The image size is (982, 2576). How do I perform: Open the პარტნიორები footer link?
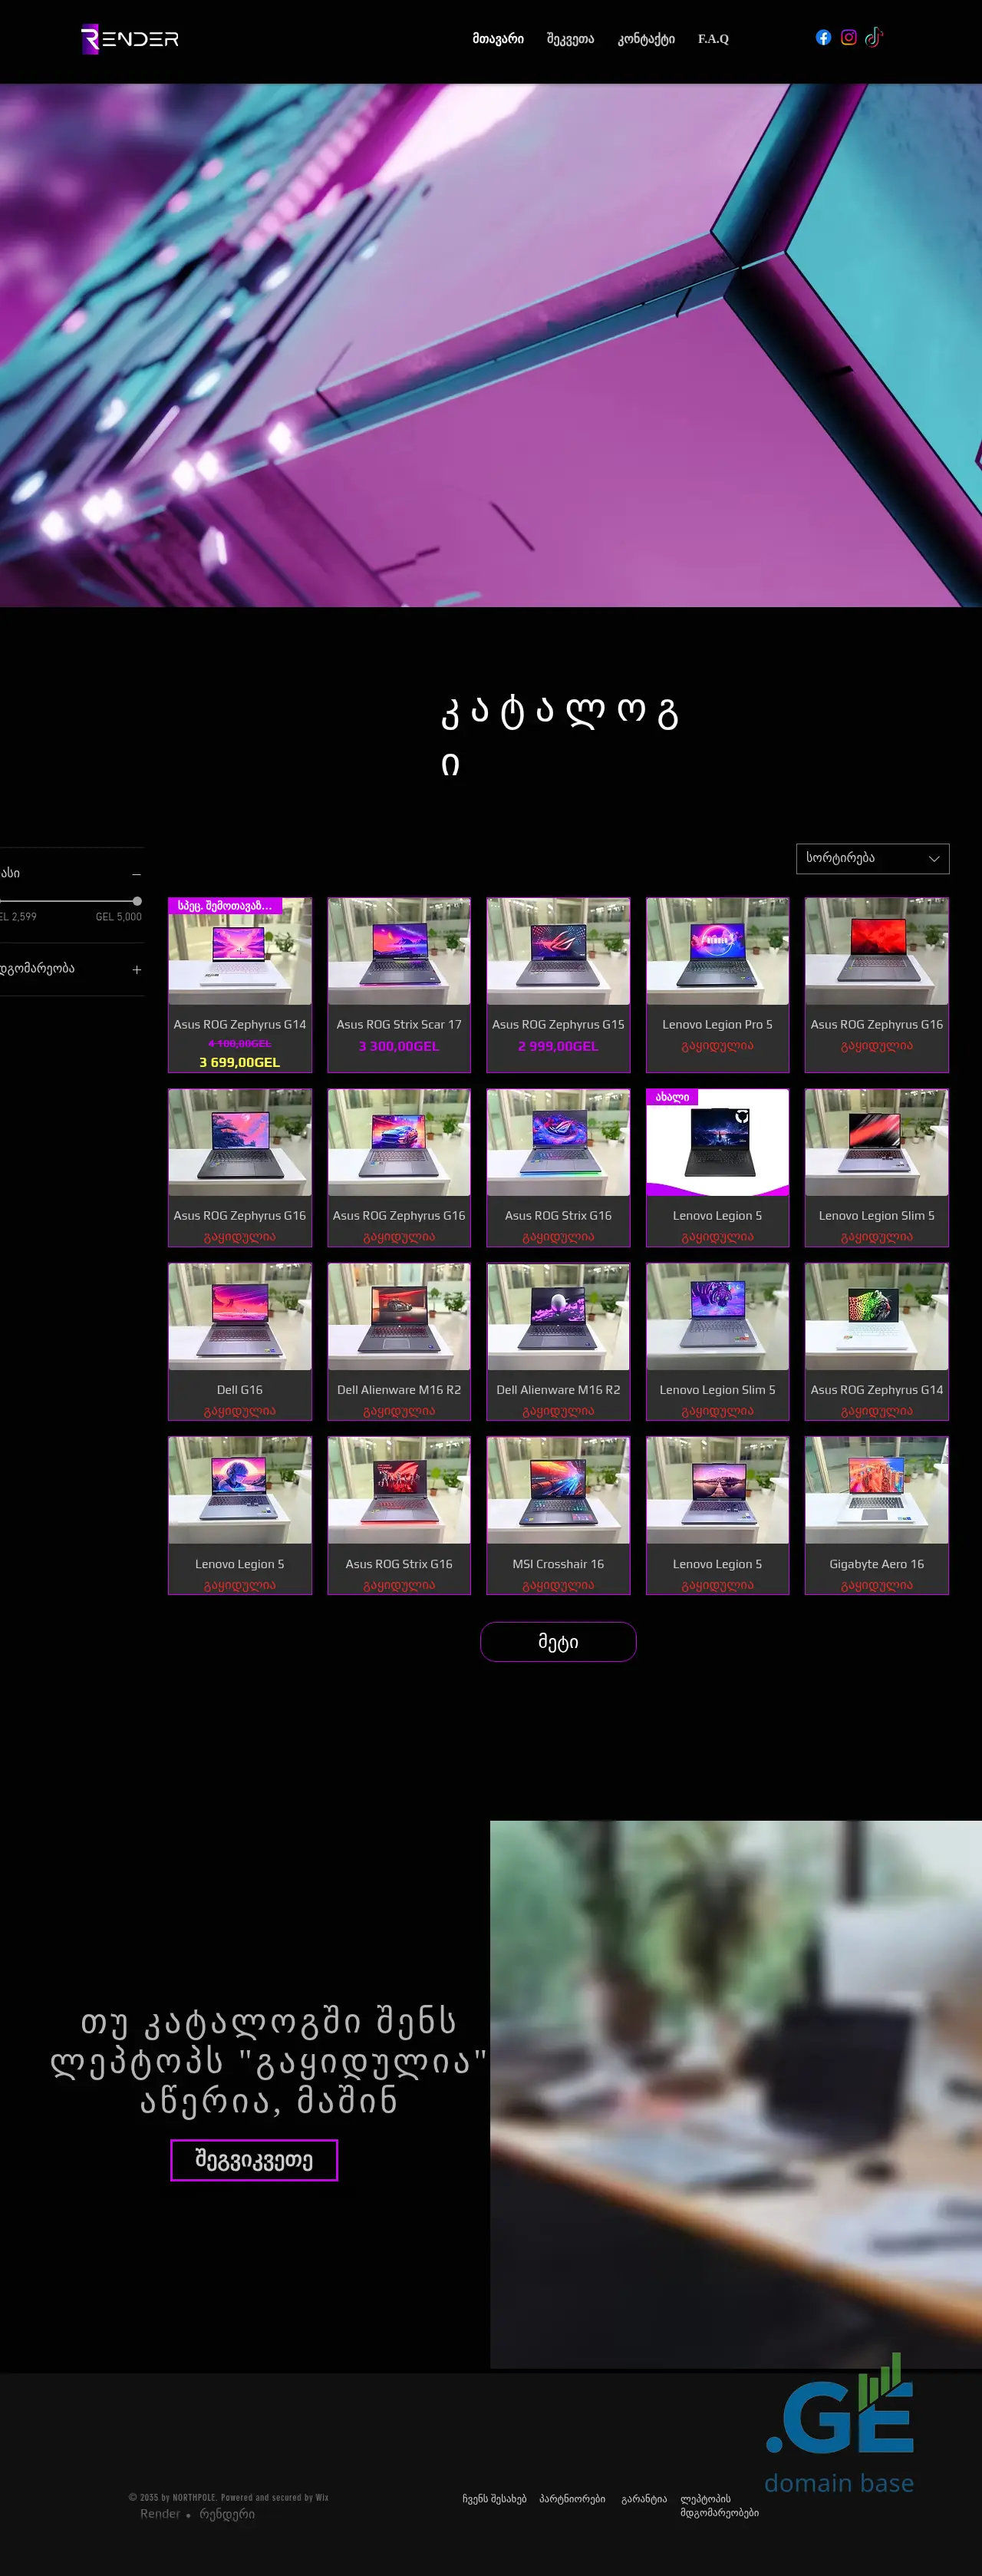coord(572,2498)
